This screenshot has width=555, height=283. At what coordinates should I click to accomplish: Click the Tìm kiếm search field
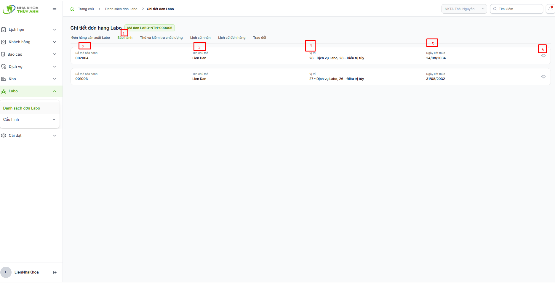[x=516, y=9]
